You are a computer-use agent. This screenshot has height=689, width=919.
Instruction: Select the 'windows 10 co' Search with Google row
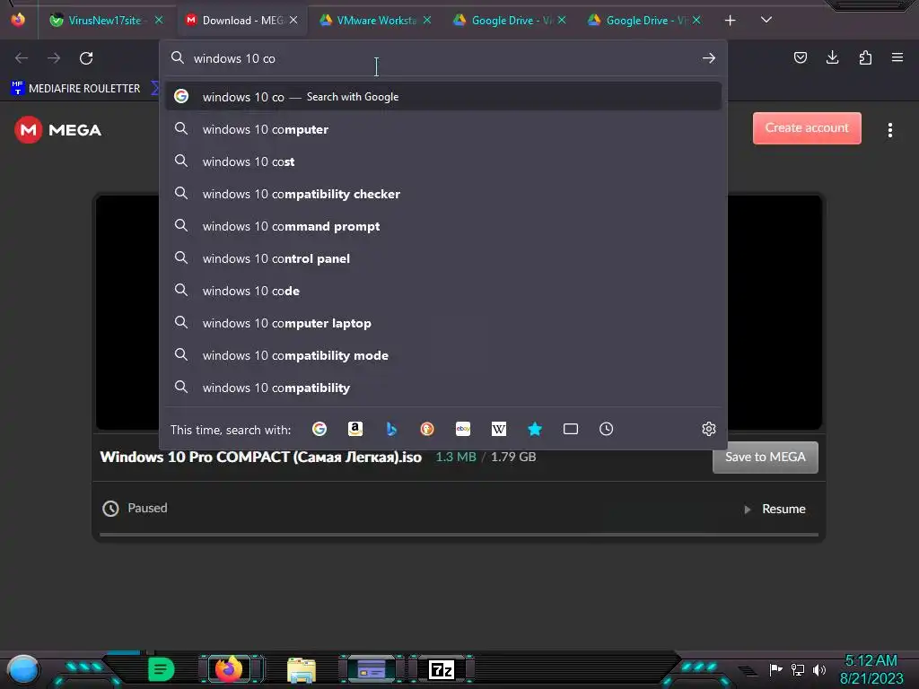[x=443, y=97]
